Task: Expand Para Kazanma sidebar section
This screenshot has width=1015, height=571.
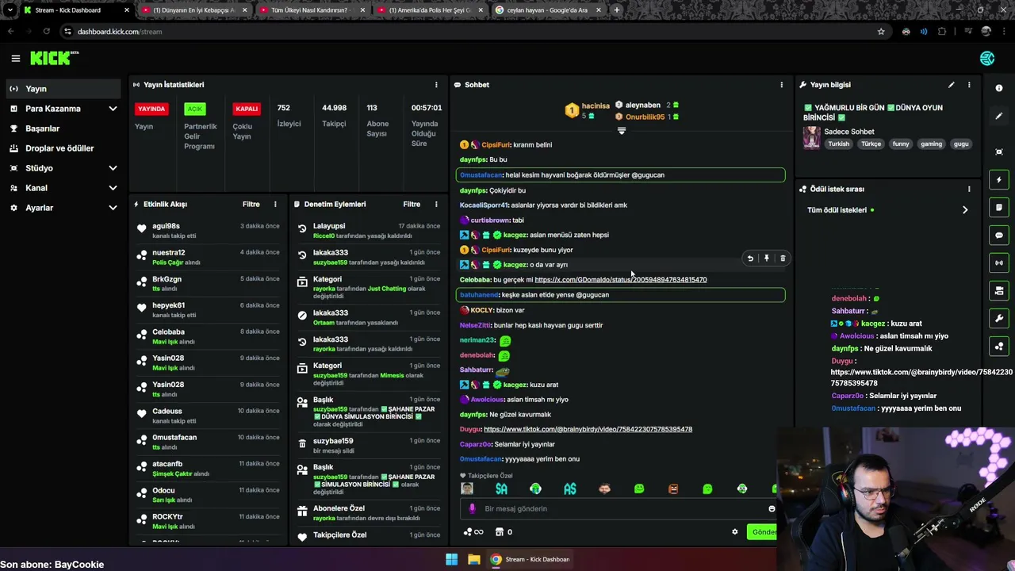Action: [x=113, y=109]
